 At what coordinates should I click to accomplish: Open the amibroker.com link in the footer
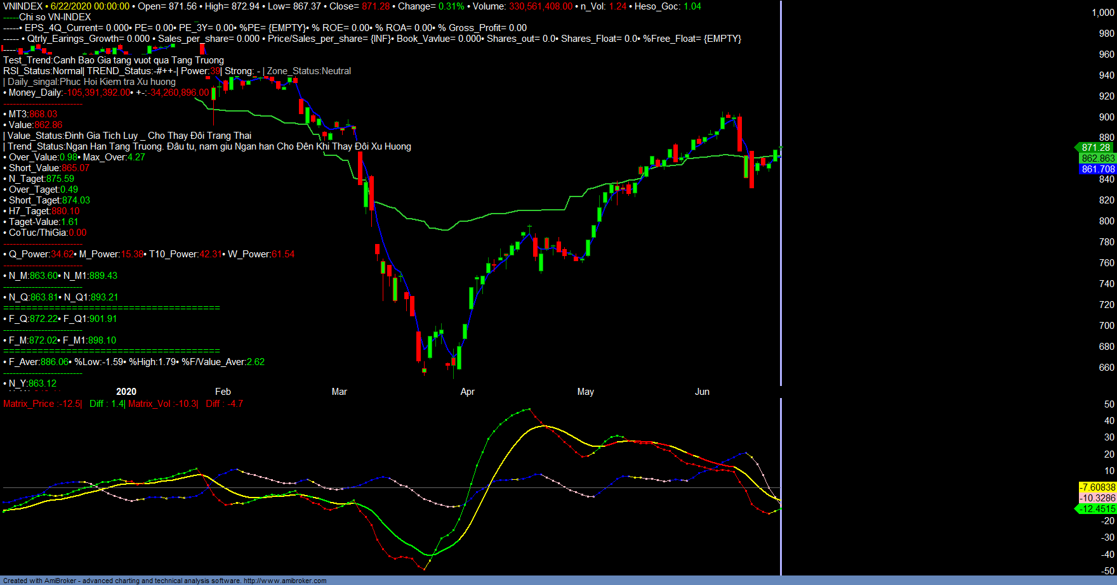click(285, 581)
